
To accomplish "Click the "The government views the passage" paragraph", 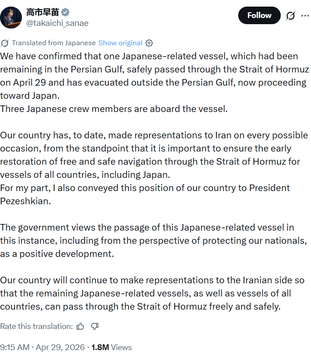I will click(154, 241).
